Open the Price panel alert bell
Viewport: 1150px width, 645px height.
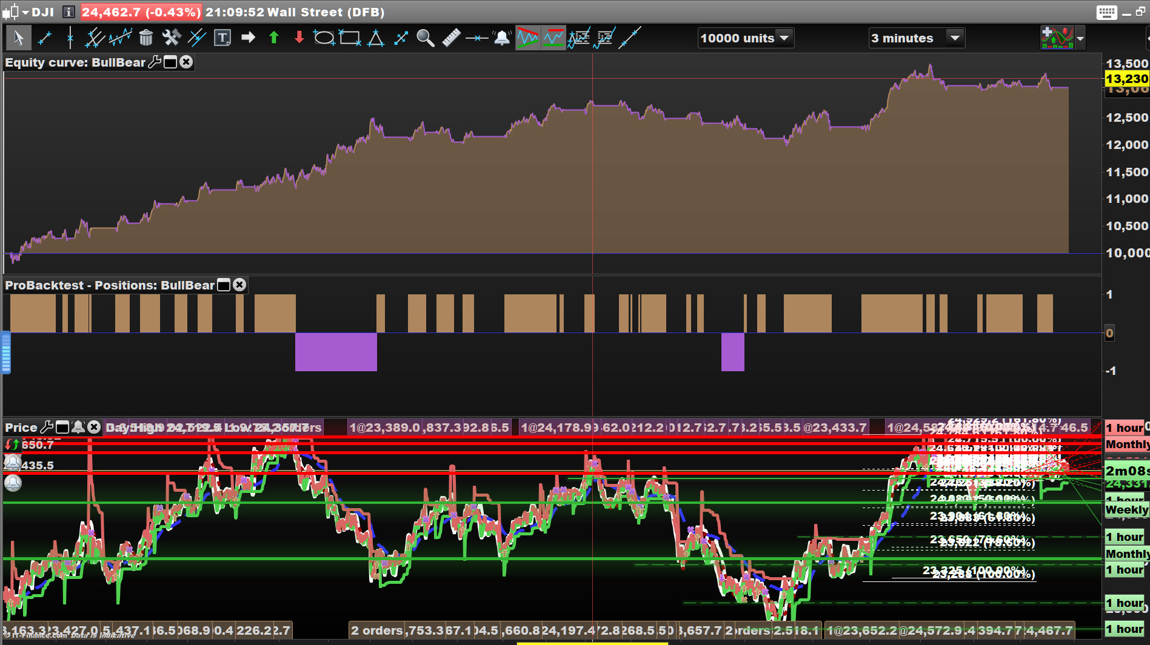[x=78, y=427]
